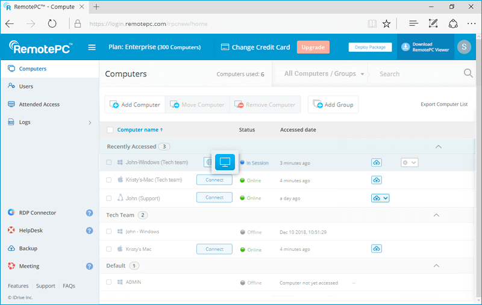The image size is (482, 305).
Task: Open a new browser tab
Action: tap(96, 7)
